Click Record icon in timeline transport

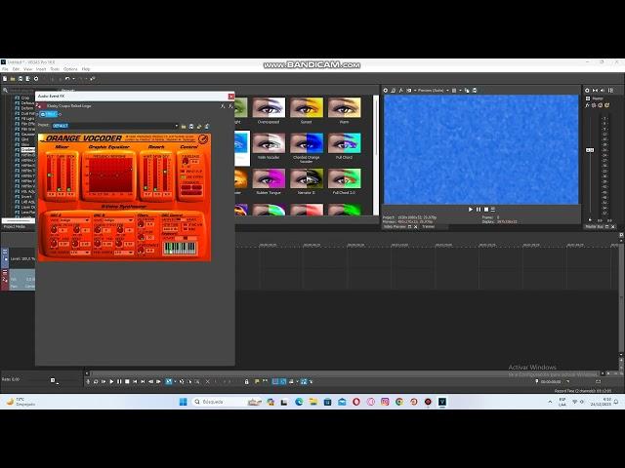(x=88, y=381)
